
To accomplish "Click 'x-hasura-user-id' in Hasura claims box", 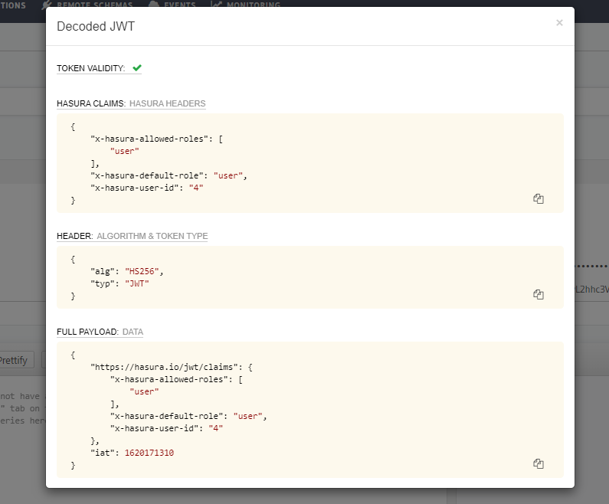I will click(x=137, y=188).
